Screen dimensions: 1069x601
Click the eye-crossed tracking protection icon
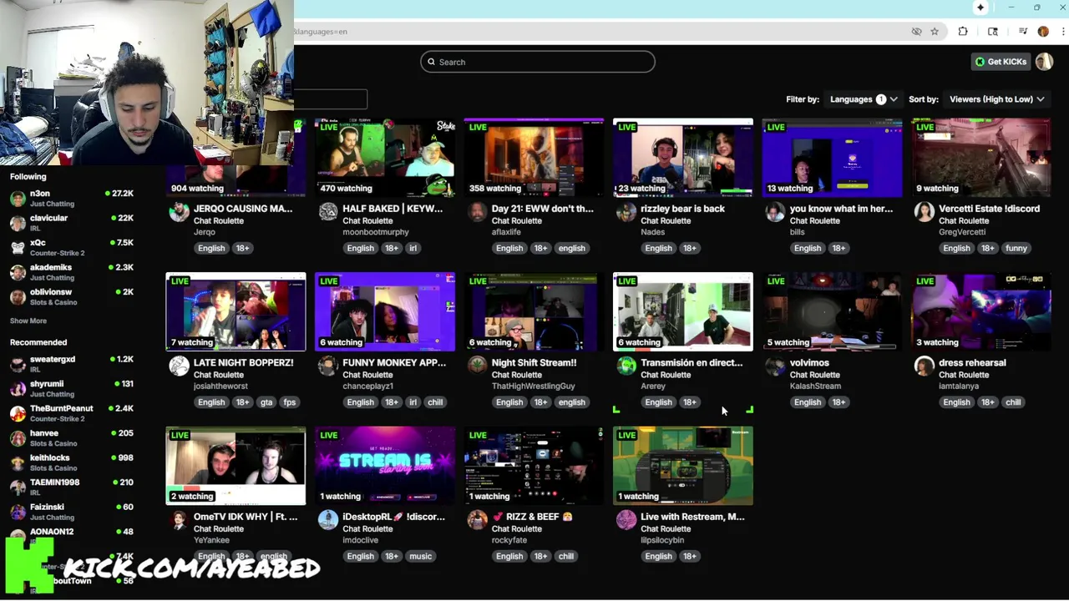pyautogui.click(x=916, y=32)
